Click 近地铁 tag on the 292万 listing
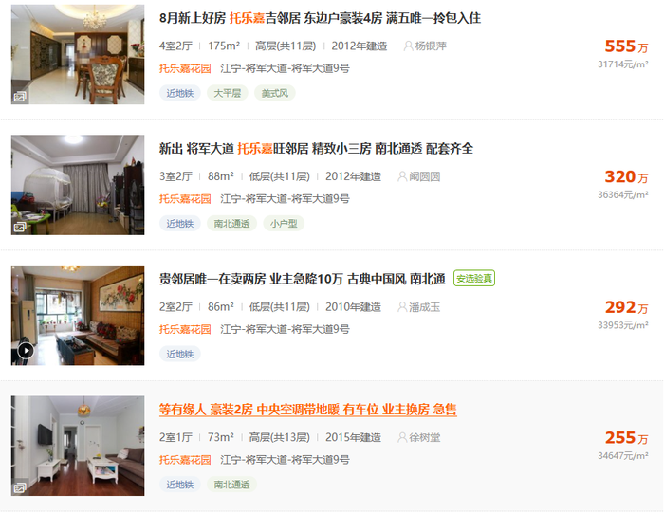664x513 pixels. click(180, 354)
